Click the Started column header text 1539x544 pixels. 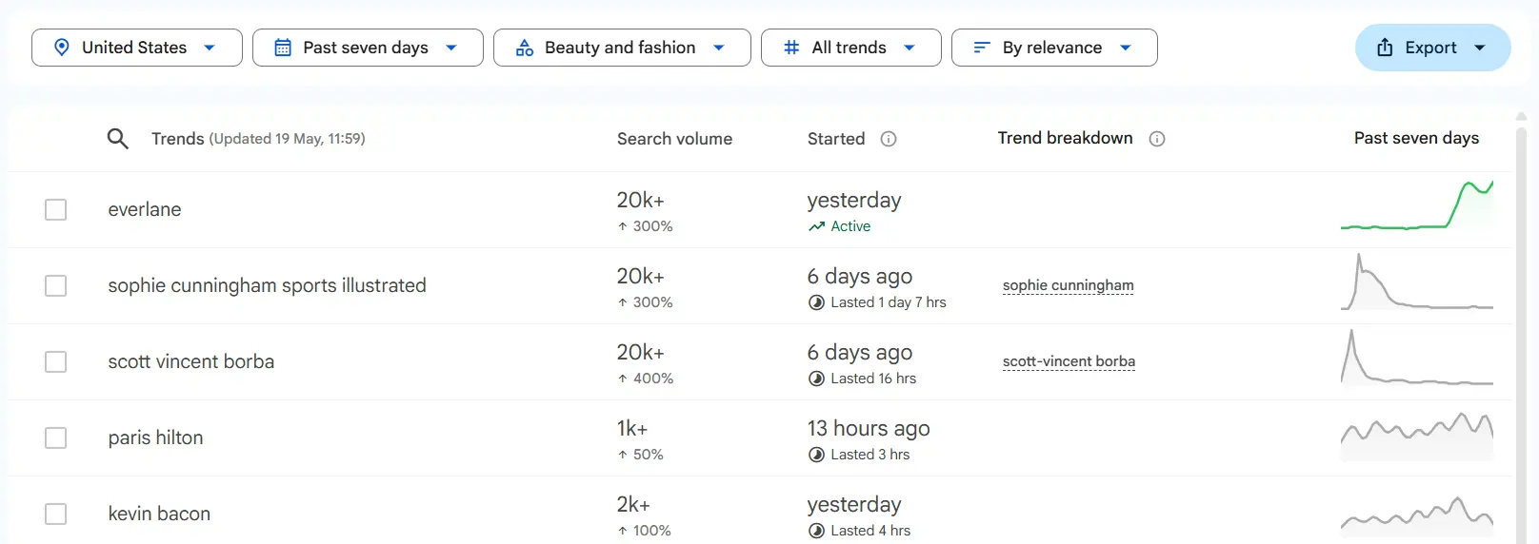[x=836, y=139]
